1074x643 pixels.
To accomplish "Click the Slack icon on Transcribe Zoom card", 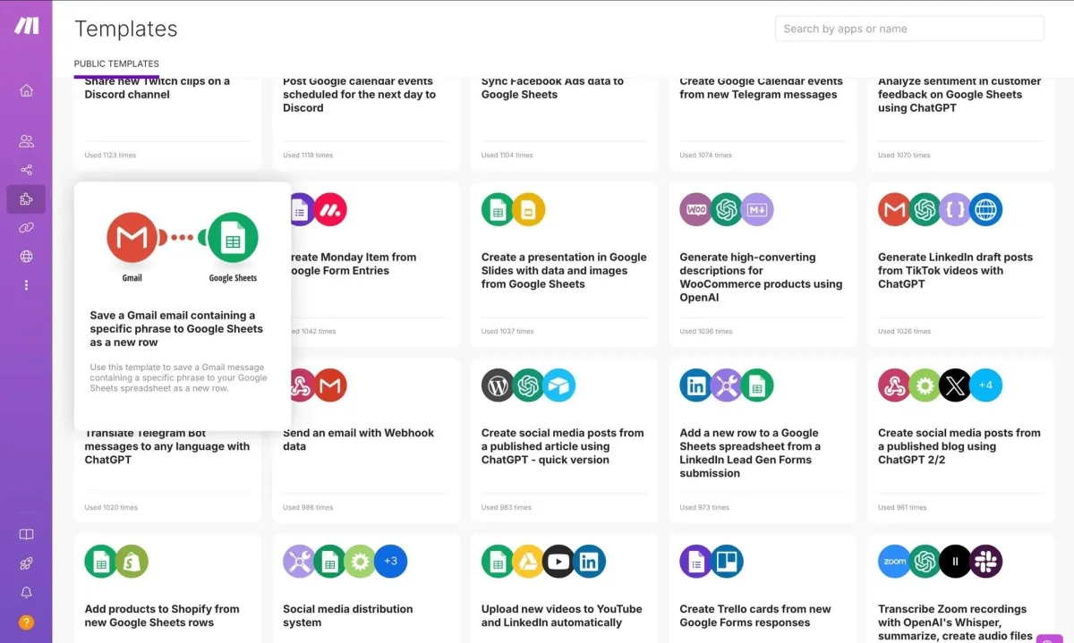I will tap(986, 562).
